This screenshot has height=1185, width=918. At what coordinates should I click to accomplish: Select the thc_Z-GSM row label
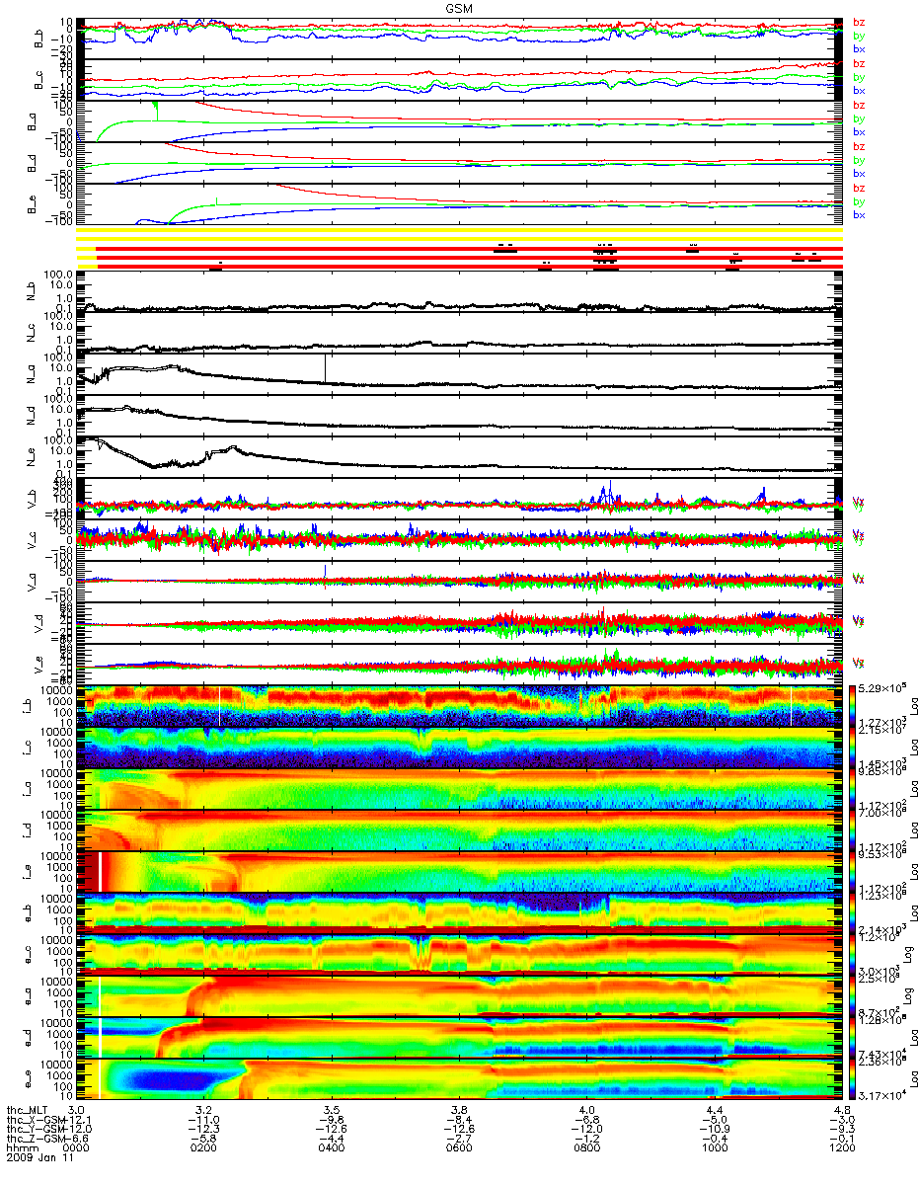(x=36, y=1141)
